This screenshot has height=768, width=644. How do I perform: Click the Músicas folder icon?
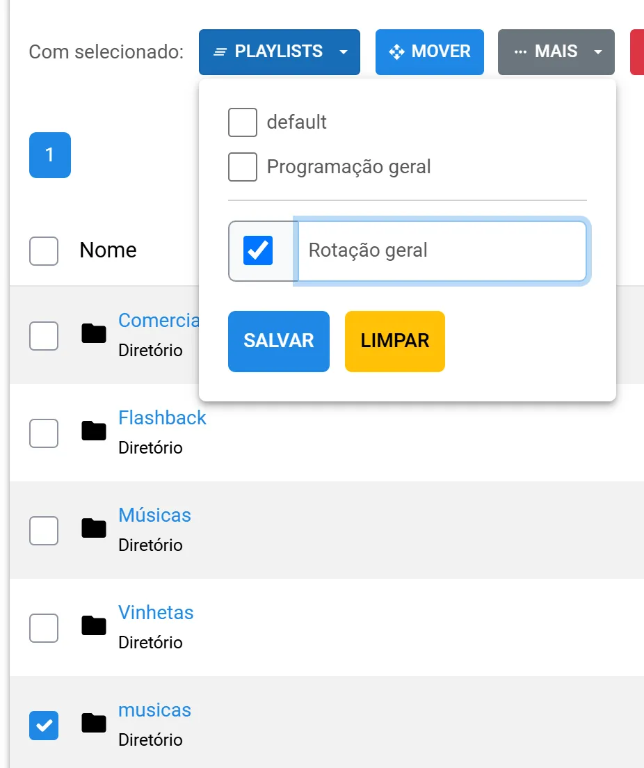(94, 528)
